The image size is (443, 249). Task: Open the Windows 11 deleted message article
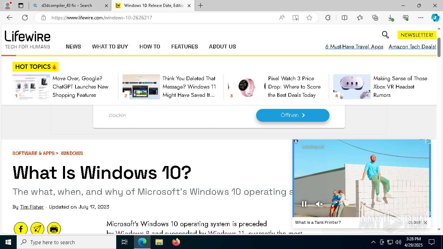tap(189, 87)
